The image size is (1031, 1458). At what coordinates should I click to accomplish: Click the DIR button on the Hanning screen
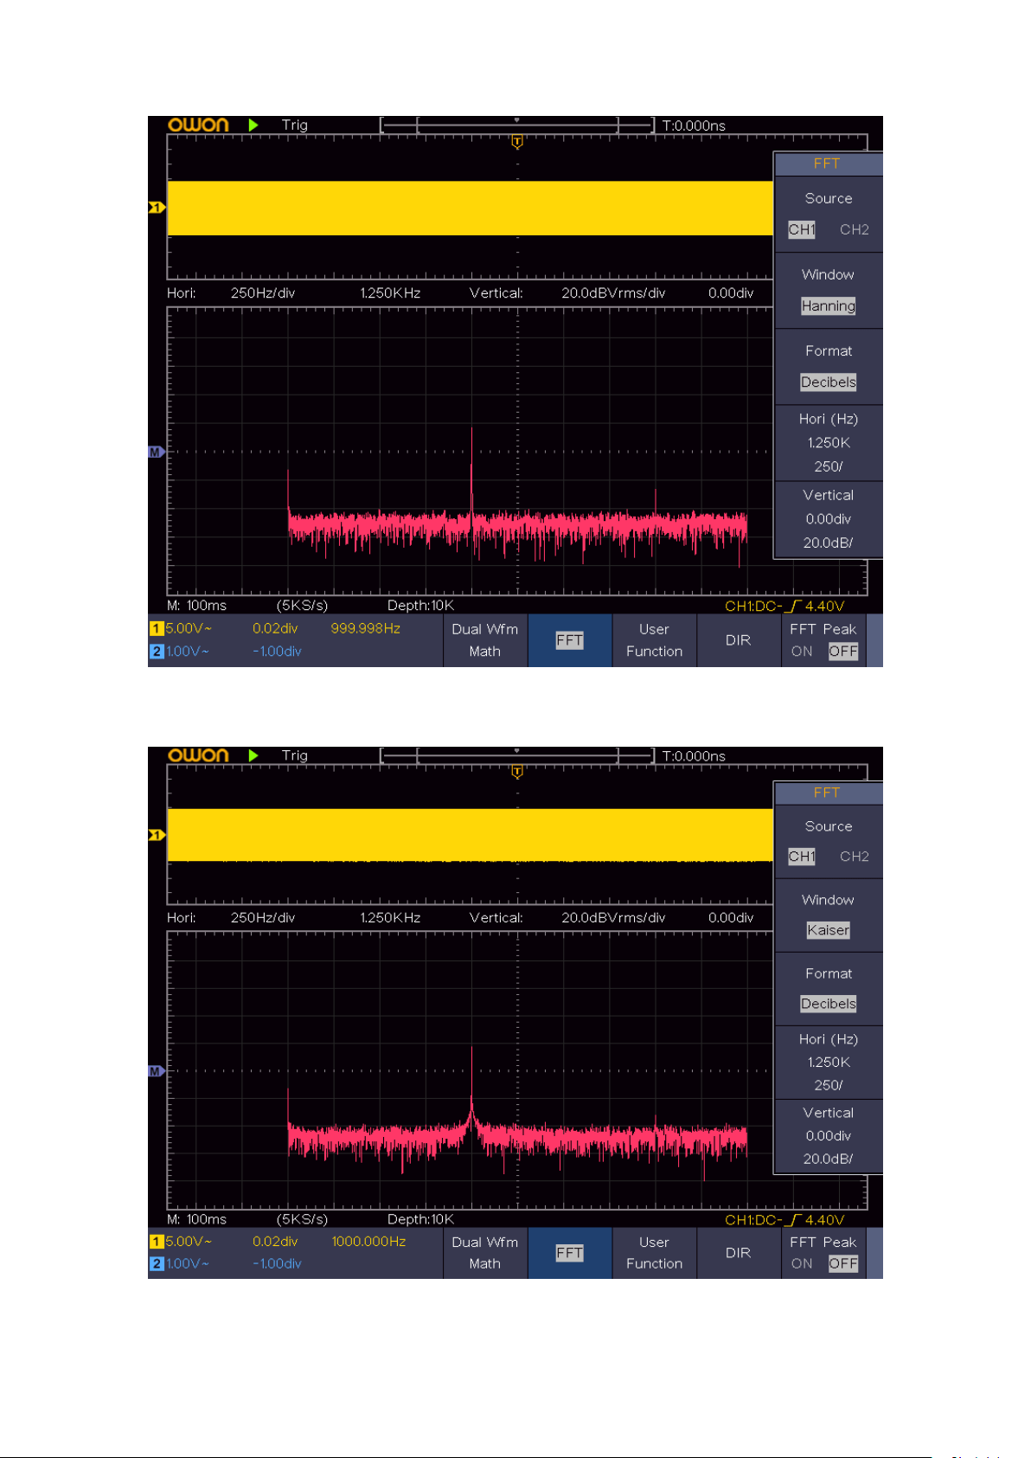pos(739,640)
